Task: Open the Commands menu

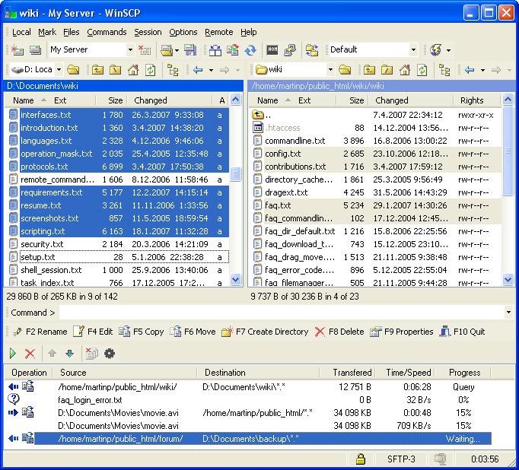Action: click(x=107, y=32)
